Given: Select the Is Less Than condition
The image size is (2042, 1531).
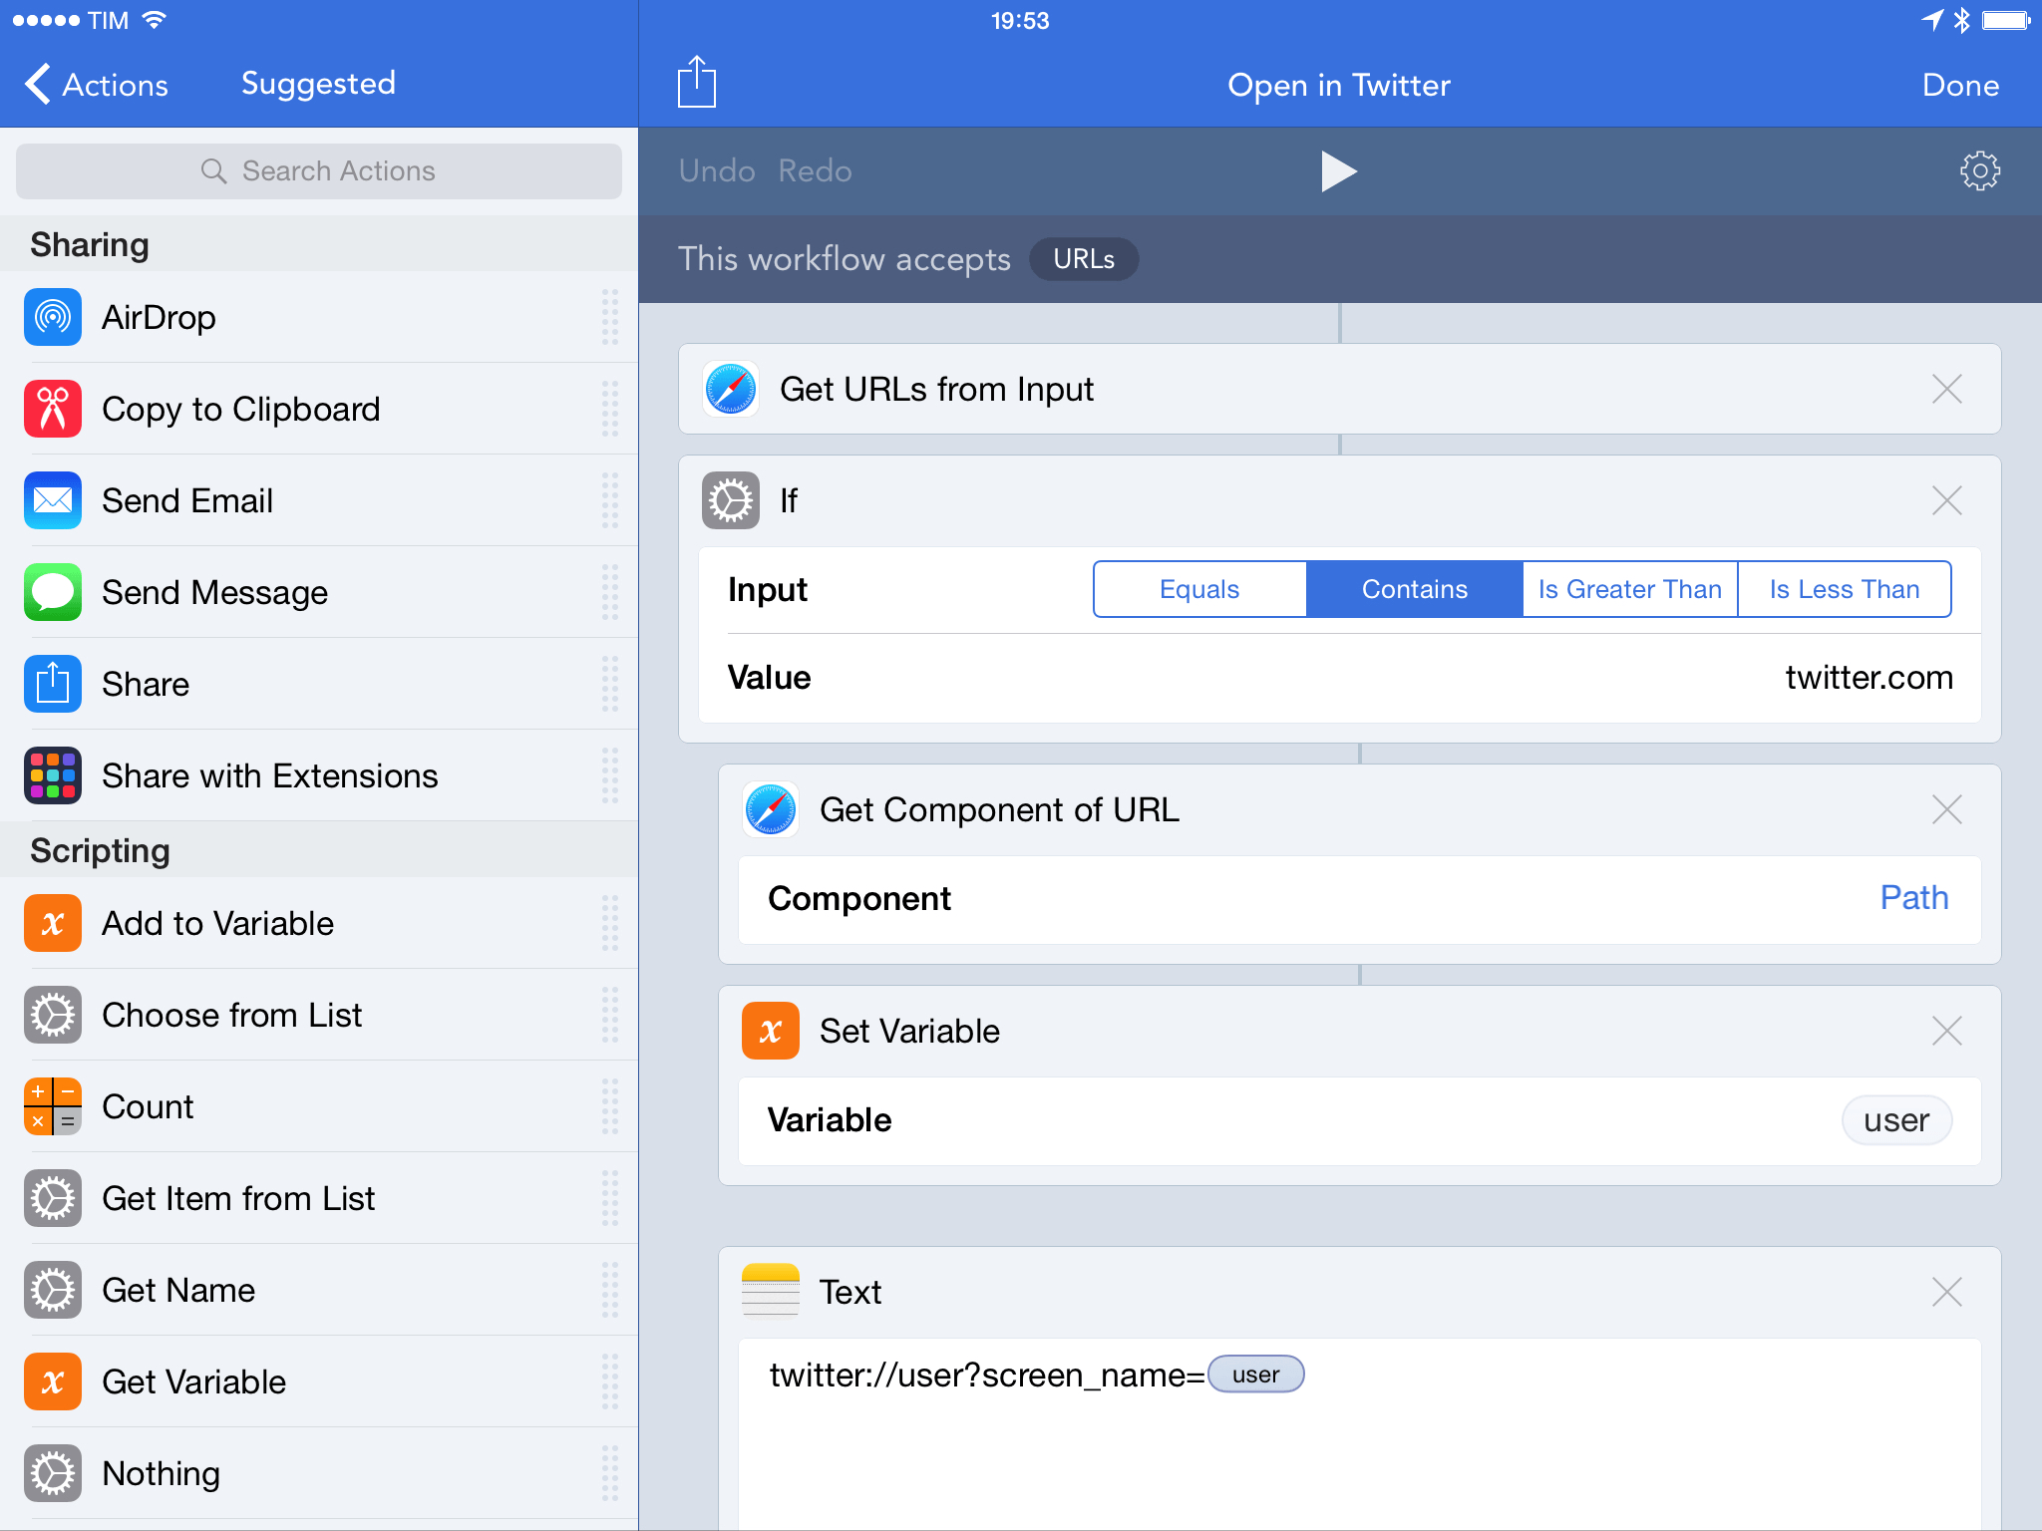Looking at the screenshot, I should (x=1845, y=589).
